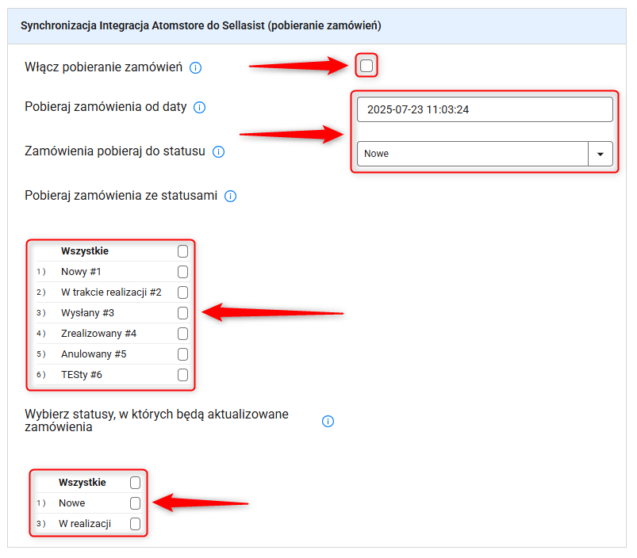Tick the W trakcie realizacji #2 checkbox

[182, 292]
